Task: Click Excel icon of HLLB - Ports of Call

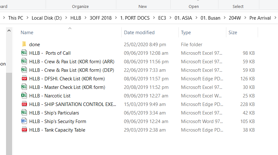Action: tap(24, 53)
